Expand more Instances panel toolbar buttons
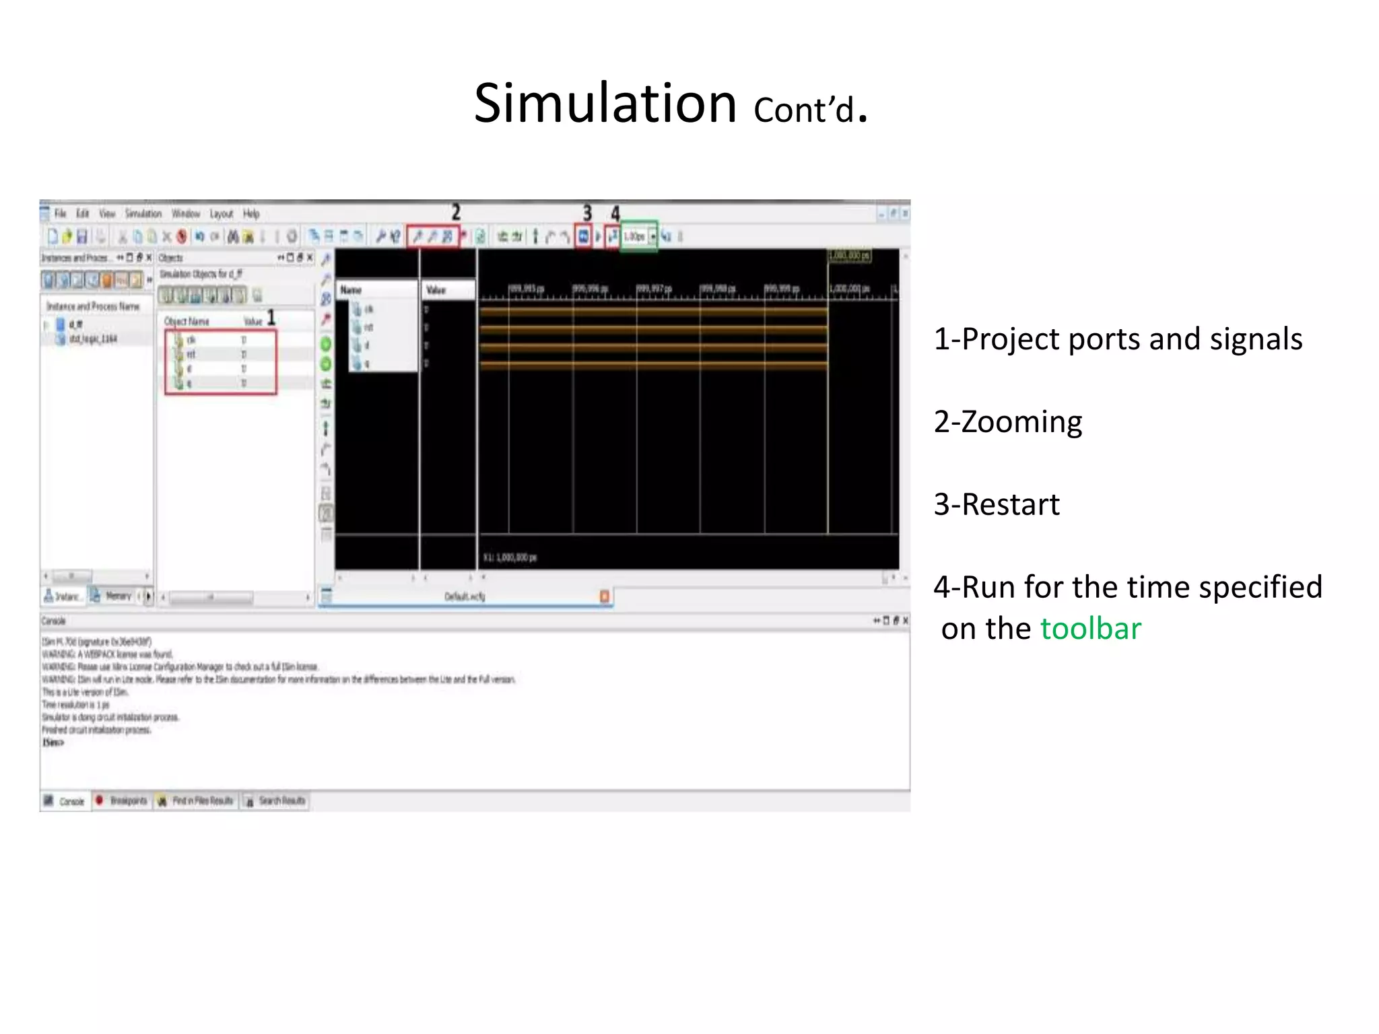Screen dimensions: 1379x1034 [x=149, y=279]
